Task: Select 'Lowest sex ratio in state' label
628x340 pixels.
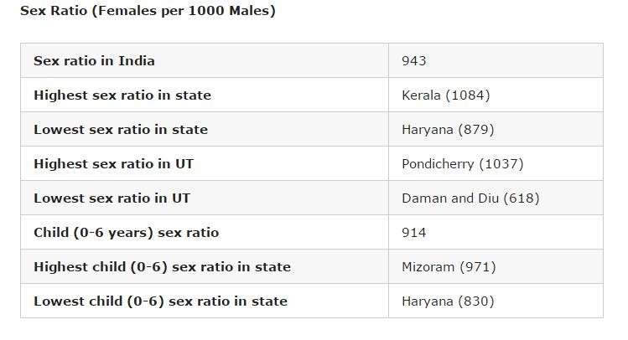Action: pos(121,130)
